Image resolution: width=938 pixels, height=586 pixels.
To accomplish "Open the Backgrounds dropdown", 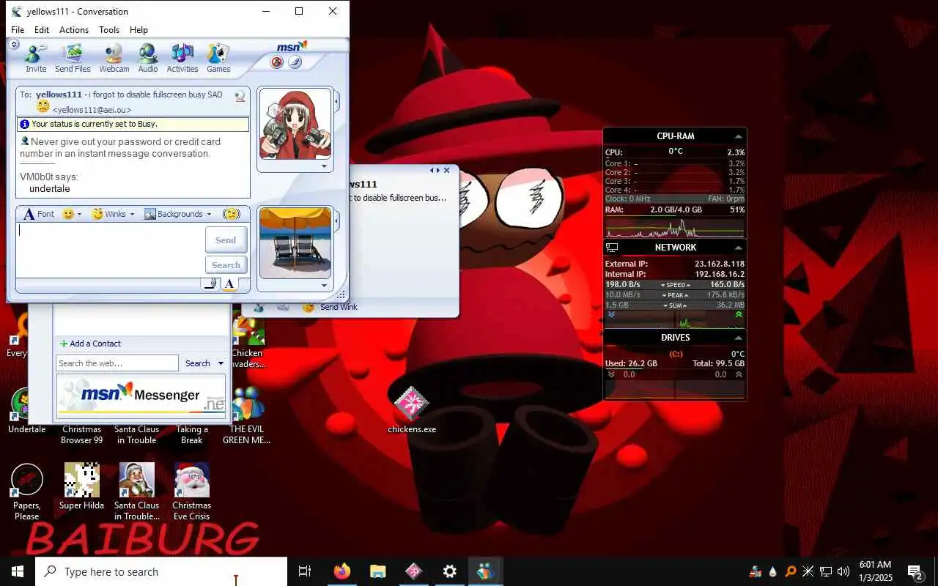I will (x=178, y=214).
